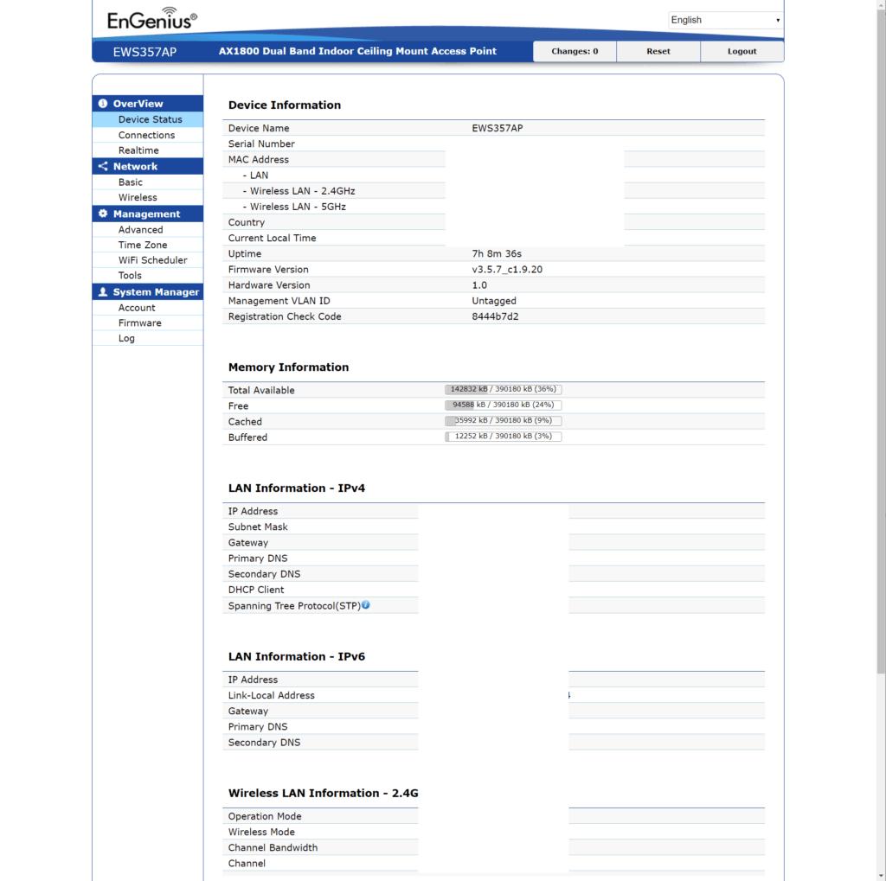886x881 pixels.
Task: Click the Management gear icon
Action: pyautogui.click(x=103, y=214)
